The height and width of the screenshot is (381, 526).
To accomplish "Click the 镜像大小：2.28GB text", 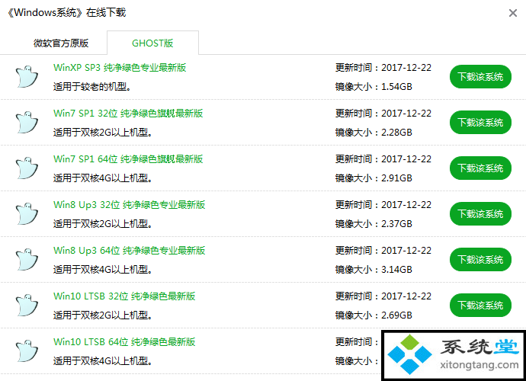I will tap(374, 133).
